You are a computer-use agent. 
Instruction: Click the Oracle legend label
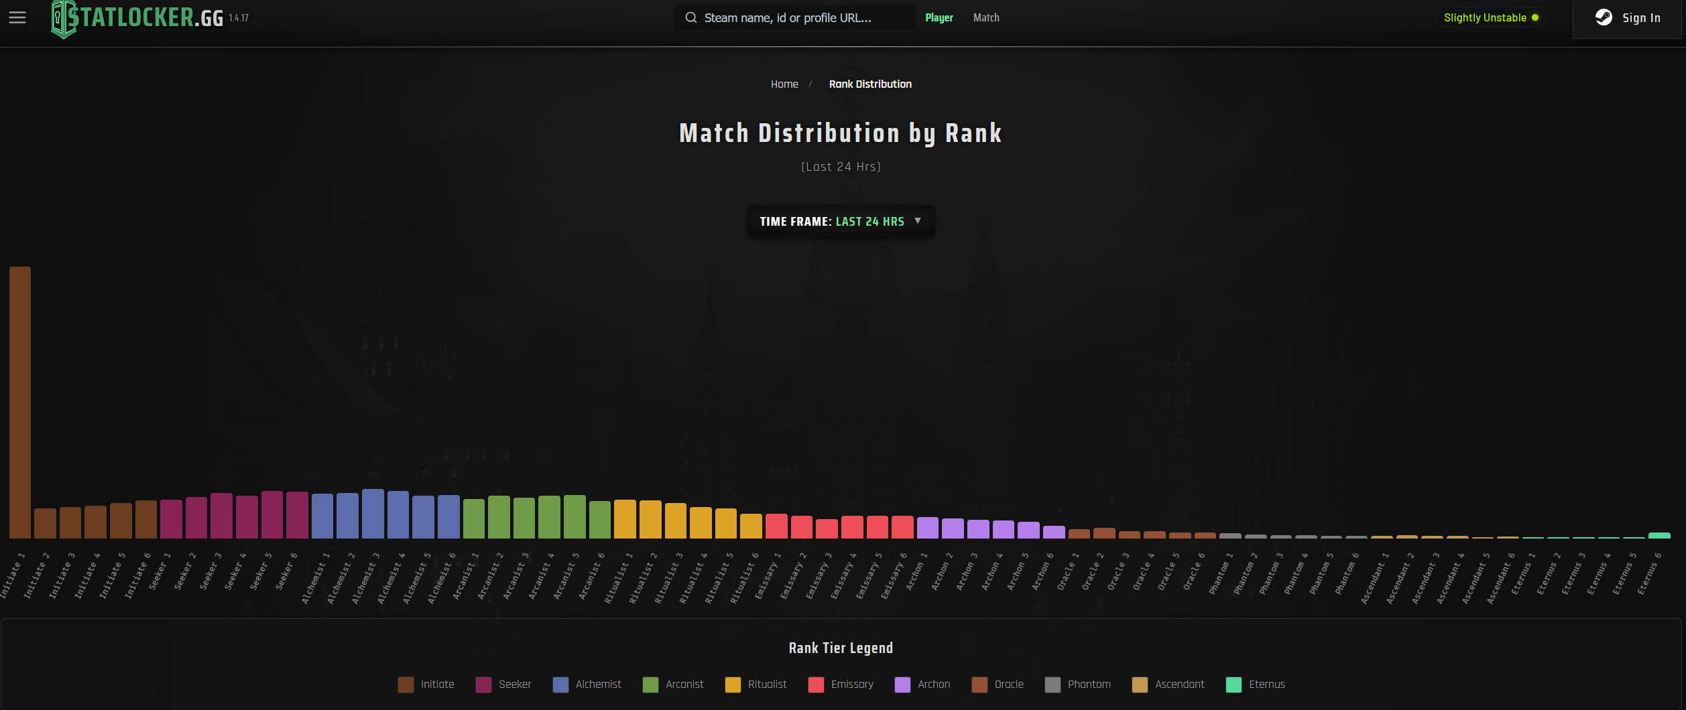pos(1009,685)
